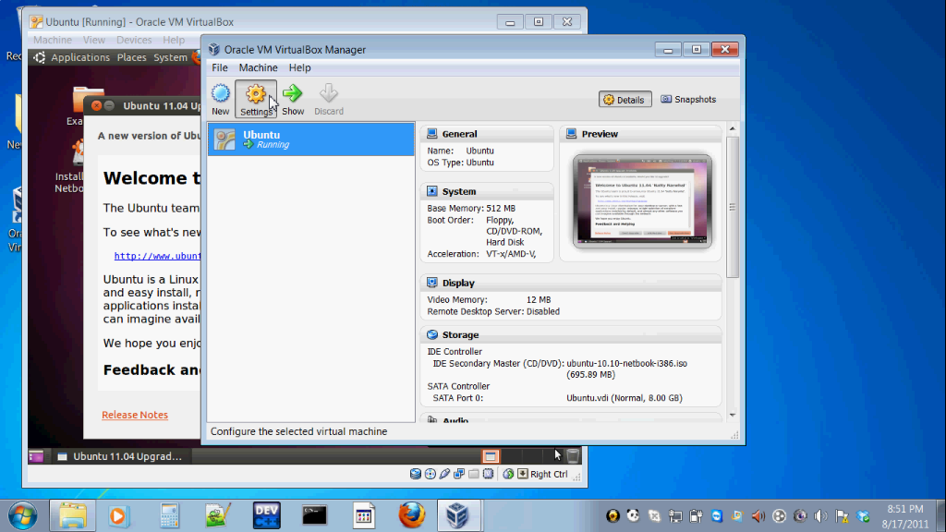Viewport: 946px width, 532px height.
Task: Click the optical disc status icon
Action: (431, 474)
